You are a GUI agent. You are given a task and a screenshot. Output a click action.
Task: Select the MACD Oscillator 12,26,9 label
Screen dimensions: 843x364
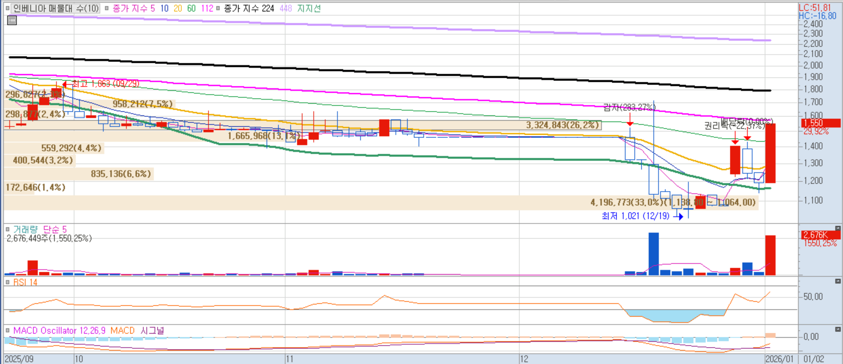pos(59,331)
